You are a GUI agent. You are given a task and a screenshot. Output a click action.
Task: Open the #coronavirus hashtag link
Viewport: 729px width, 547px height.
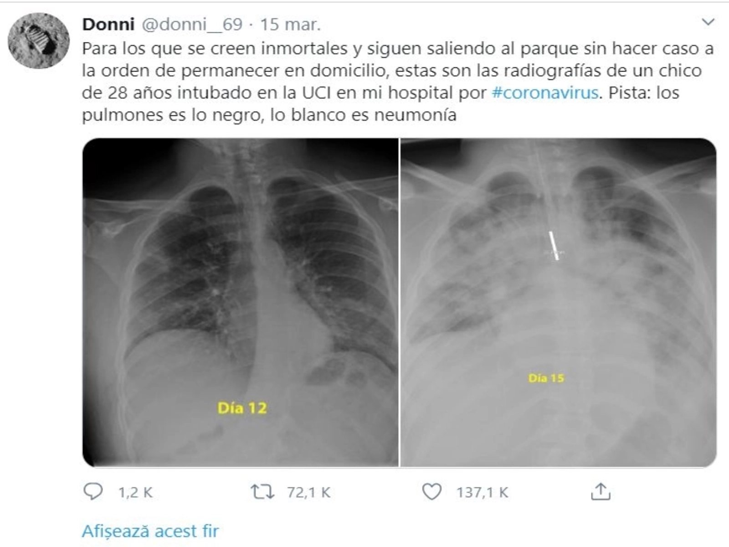pyautogui.click(x=545, y=93)
